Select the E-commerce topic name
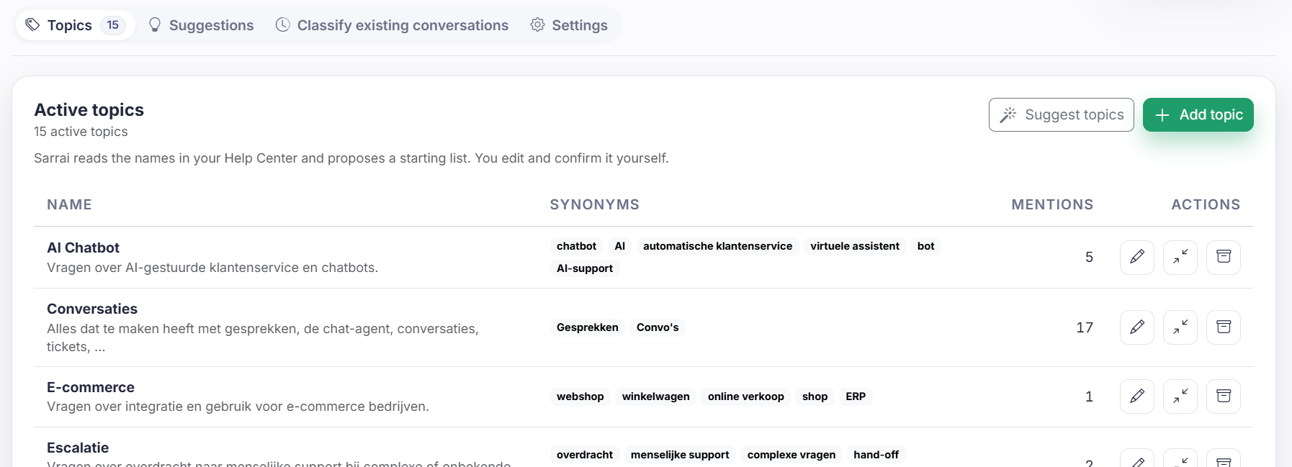1292x467 pixels. pyautogui.click(x=91, y=387)
